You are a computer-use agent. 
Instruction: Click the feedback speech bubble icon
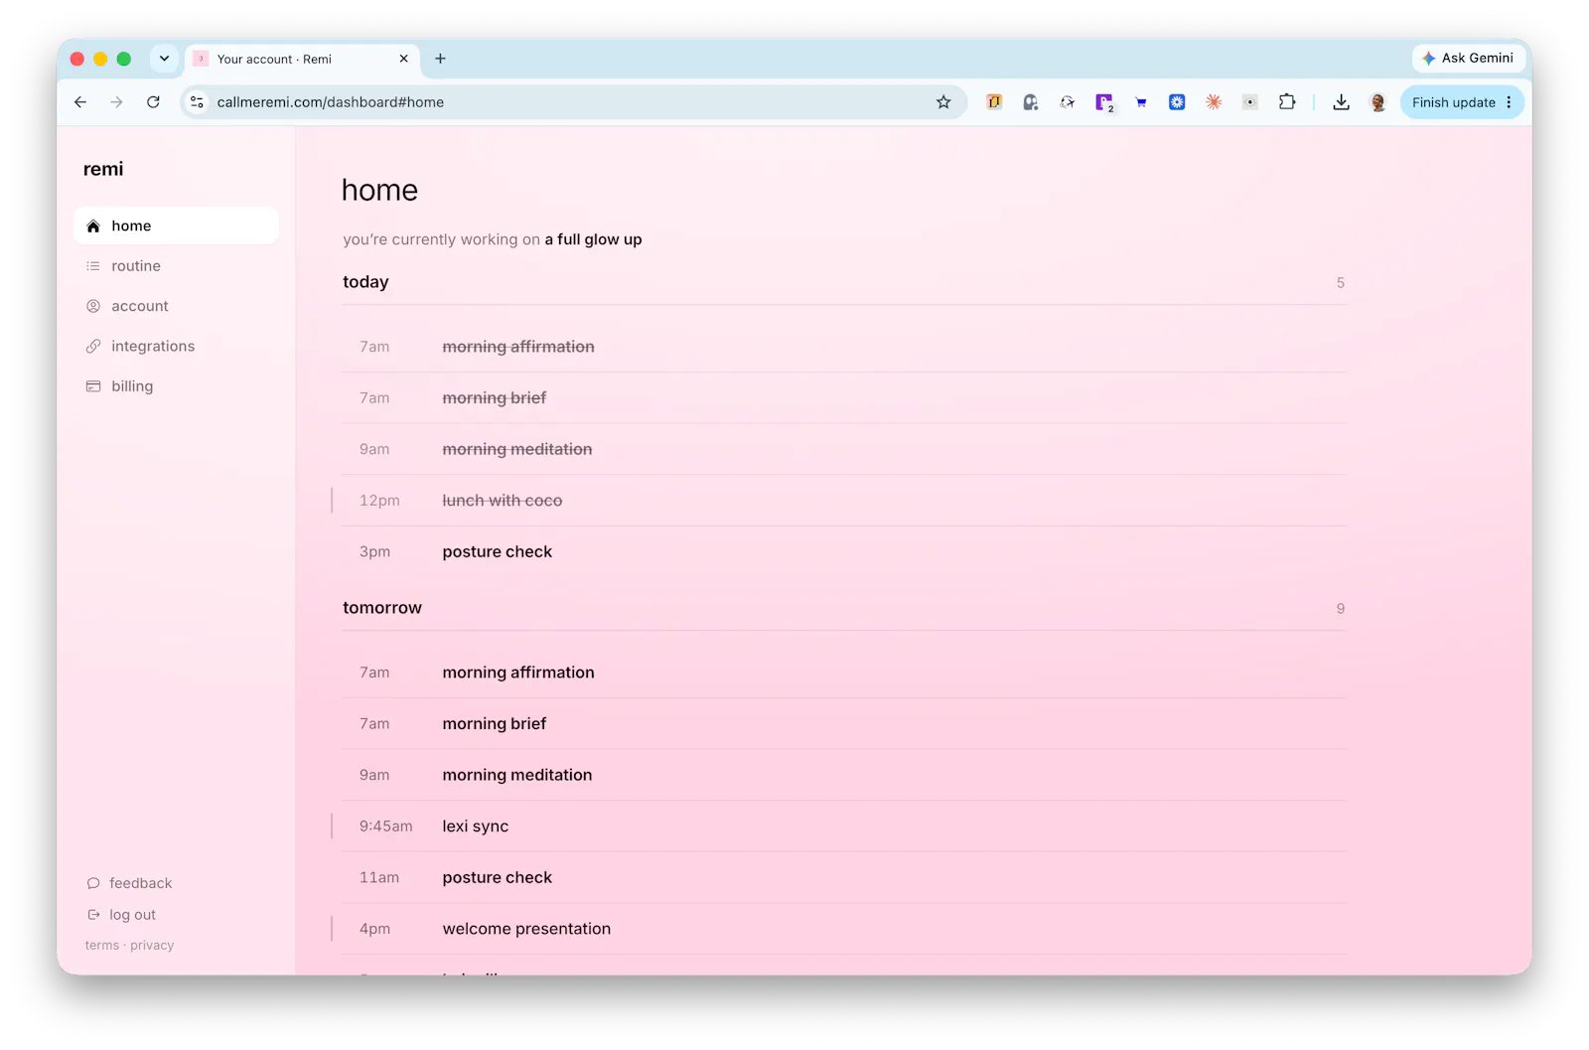(93, 883)
